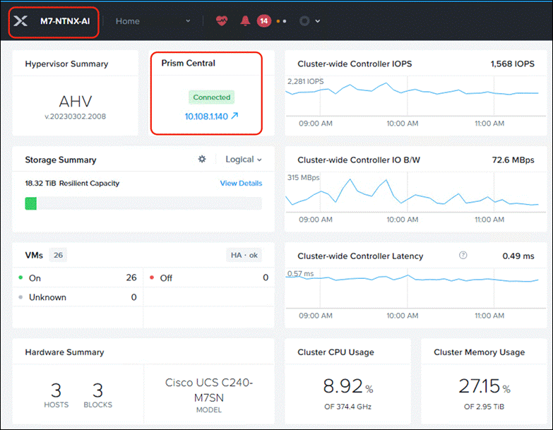This screenshot has height=430, width=553.
Task: Click the Cluster-wide Controller IOPS chart
Action: tap(416, 97)
